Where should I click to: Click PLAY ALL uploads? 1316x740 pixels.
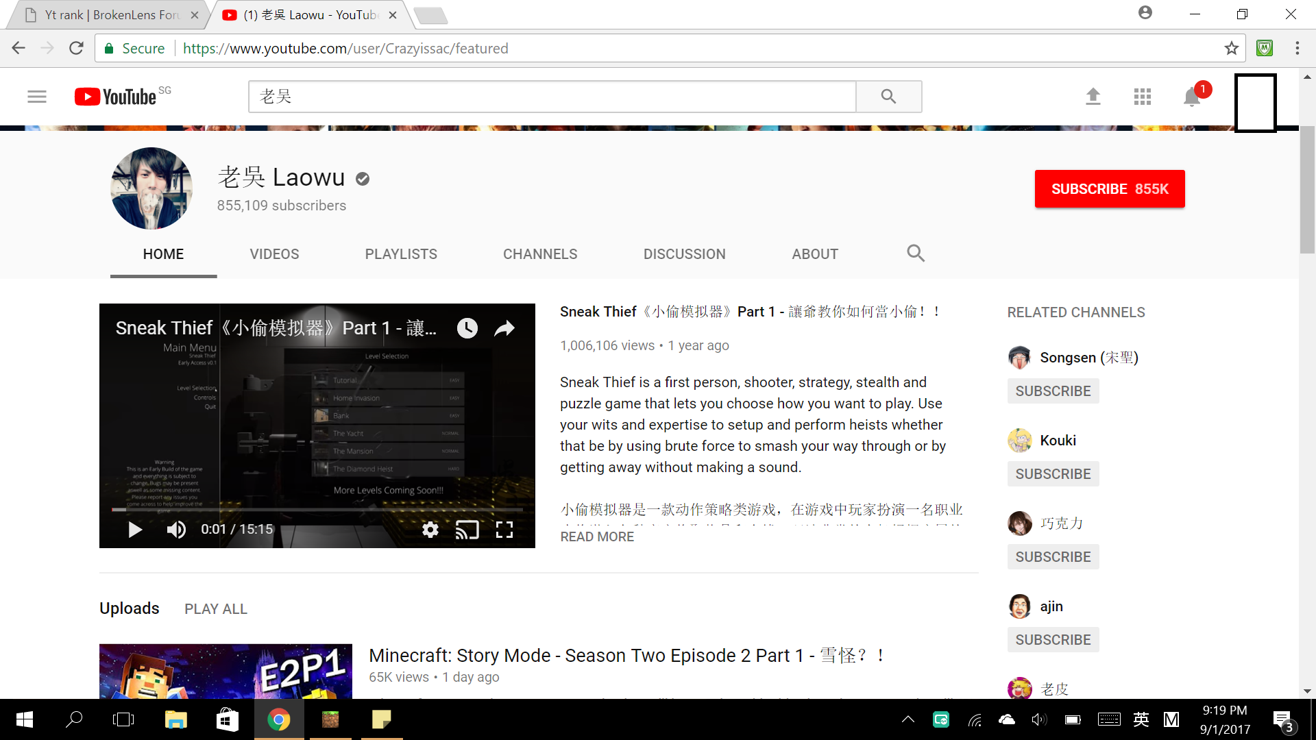point(216,609)
